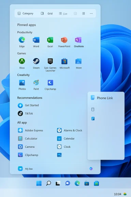Image resolution: width=131 pixels, height=197 pixels.
Task: Switch to List view
Action: coord(63,13)
